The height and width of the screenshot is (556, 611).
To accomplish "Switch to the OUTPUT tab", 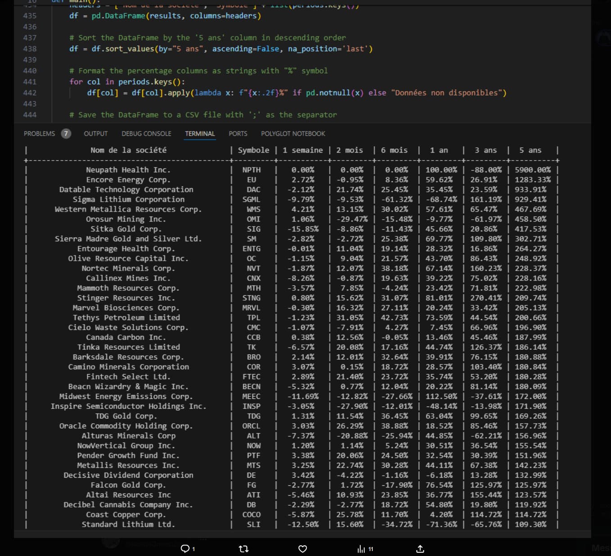I will click(95, 134).
